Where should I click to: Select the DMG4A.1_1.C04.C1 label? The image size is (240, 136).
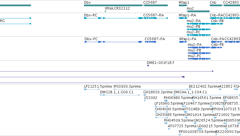coord(190,92)
